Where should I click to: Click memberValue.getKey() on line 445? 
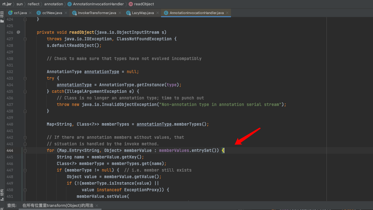[116, 157]
